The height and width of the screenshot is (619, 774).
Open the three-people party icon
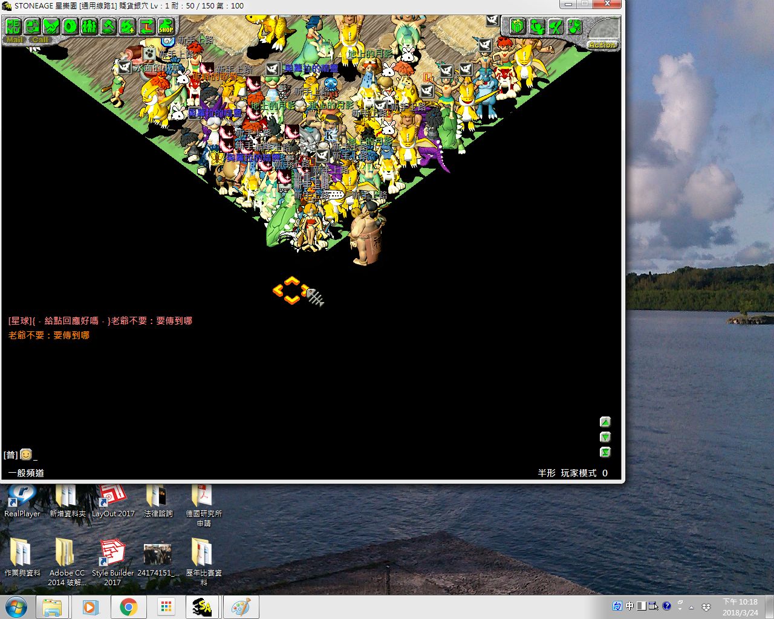[x=89, y=26]
